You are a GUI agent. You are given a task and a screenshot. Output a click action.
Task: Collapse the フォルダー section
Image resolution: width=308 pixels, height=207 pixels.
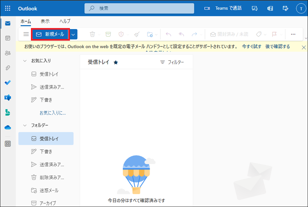click(x=25, y=125)
